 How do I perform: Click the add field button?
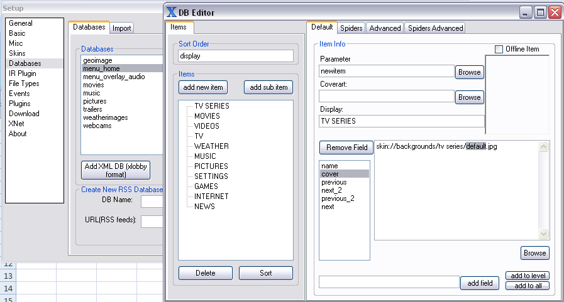(x=480, y=283)
